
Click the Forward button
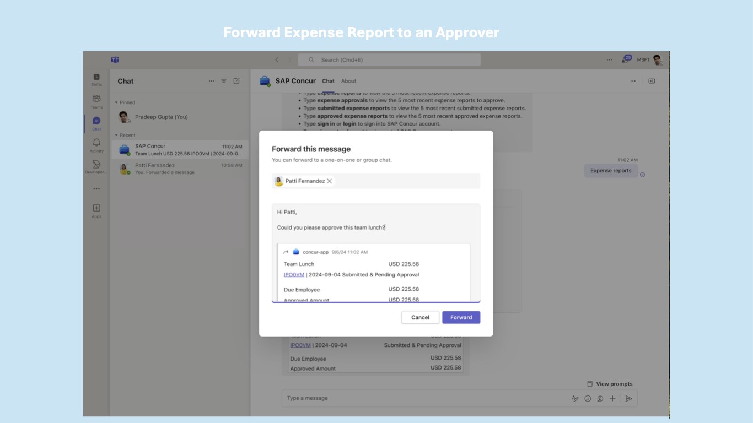(461, 317)
